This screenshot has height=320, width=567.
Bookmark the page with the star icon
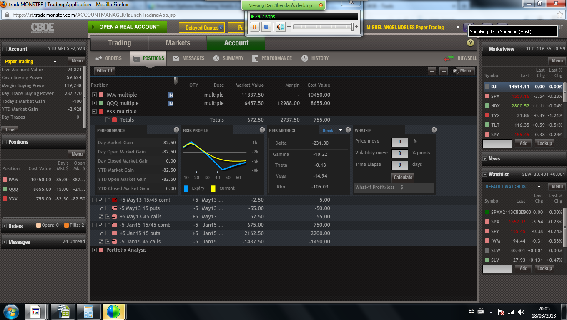click(x=559, y=15)
